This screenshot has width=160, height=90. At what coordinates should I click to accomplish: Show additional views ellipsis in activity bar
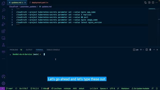pyautogui.click(x=3, y=59)
